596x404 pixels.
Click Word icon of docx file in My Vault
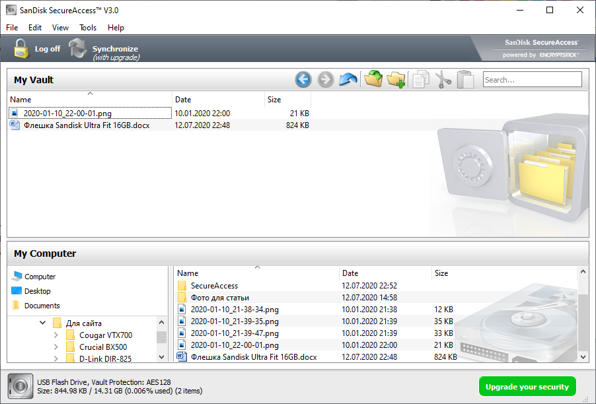15,125
